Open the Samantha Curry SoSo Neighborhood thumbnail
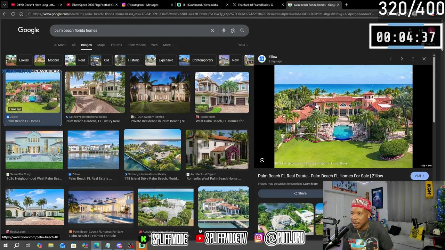Viewport: 445px width, 250px height. click(34, 150)
